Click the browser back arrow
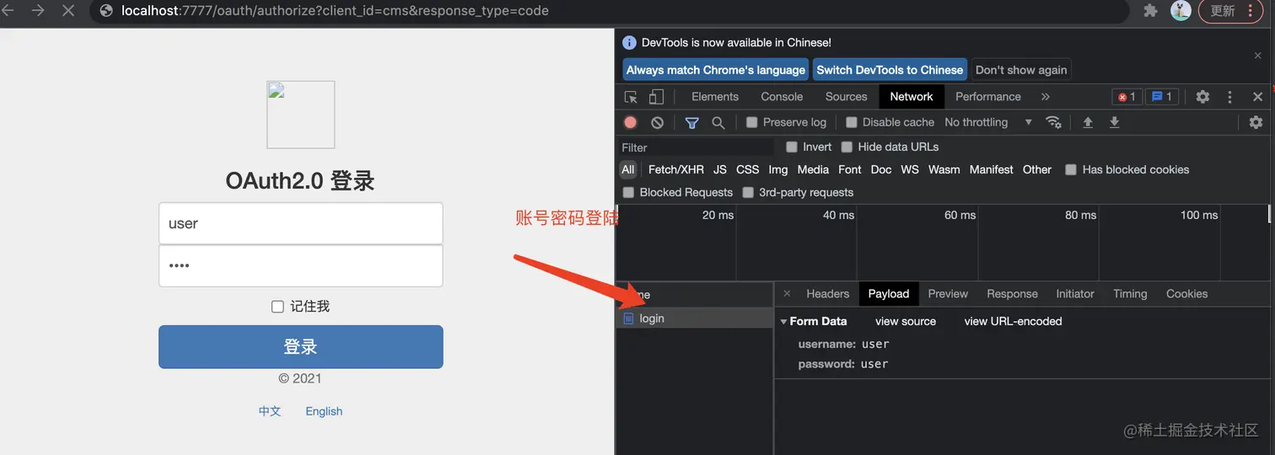The image size is (1275, 455). pyautogui.click(x=8, y=11)
